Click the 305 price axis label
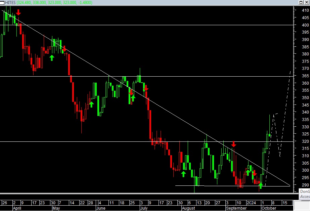Image resolution: width=310 pixels, height=211 pixels. (x=305, y=163)
